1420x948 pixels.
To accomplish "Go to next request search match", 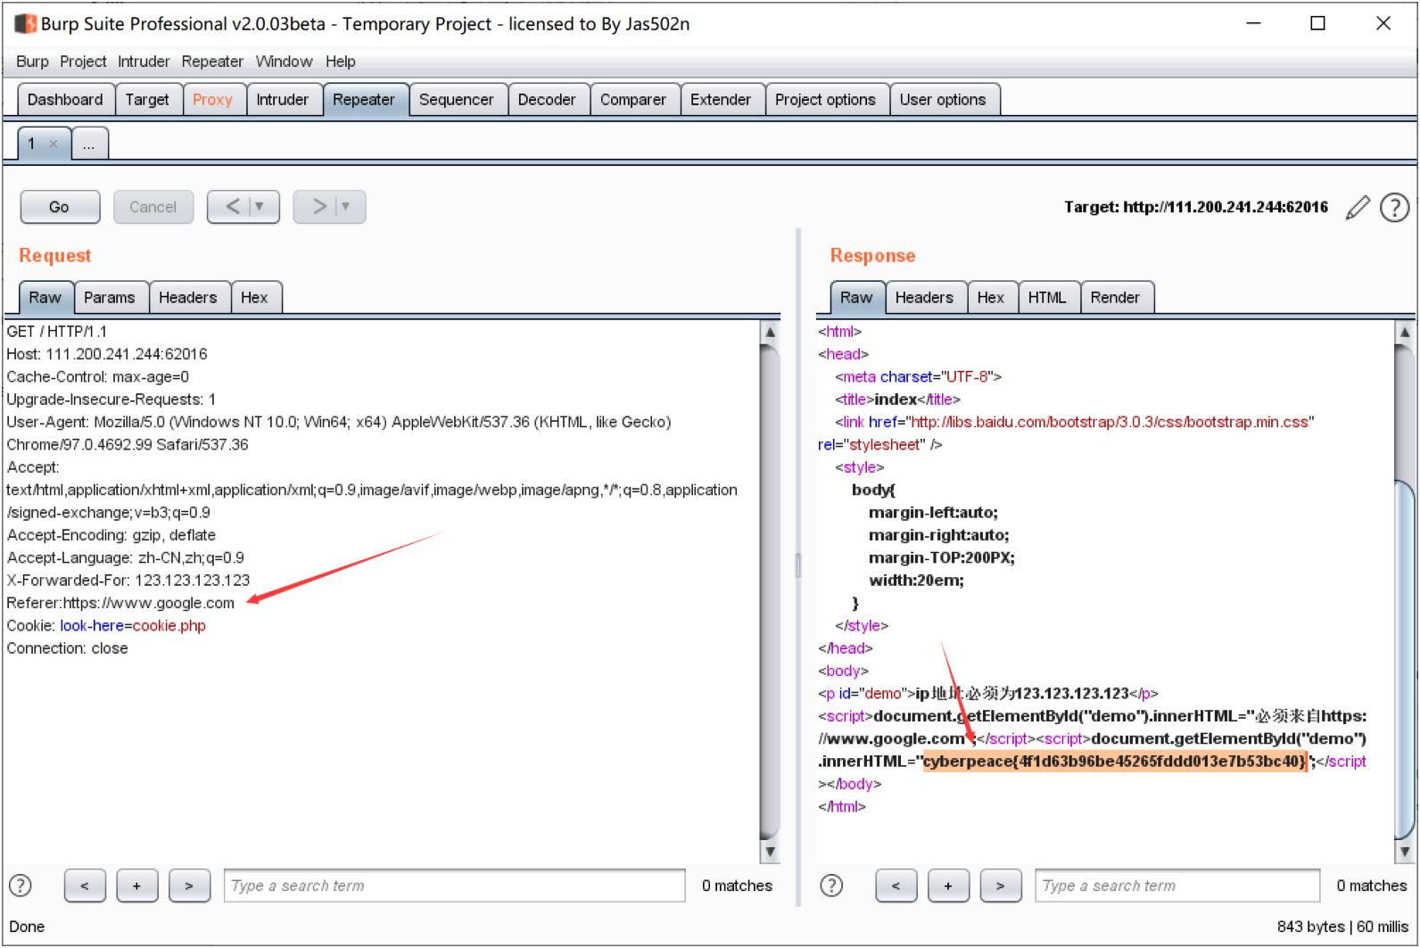I will pos(189,886).
